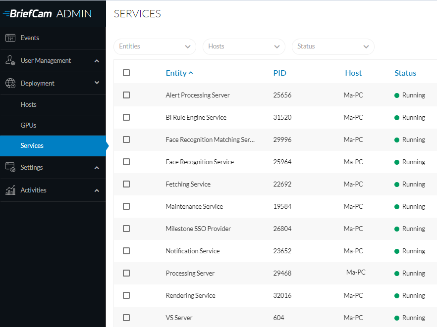Image resolution: width=437 pixels, height=327 pixels.
Task: Click green status dot for Fetching Service
Action: click(397, 185)
